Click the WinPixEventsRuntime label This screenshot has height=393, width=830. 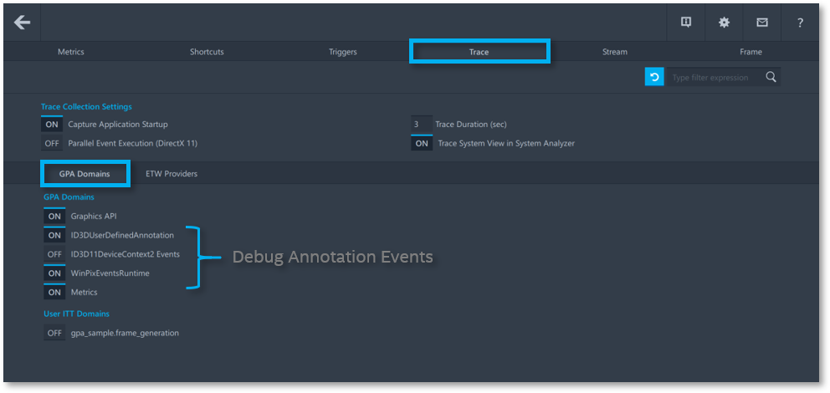coord(110,273)
